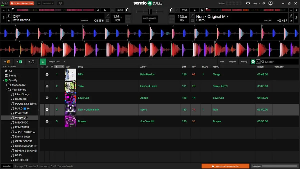
Task: Click the plus button on deck 2
Action: pos(296,10)
